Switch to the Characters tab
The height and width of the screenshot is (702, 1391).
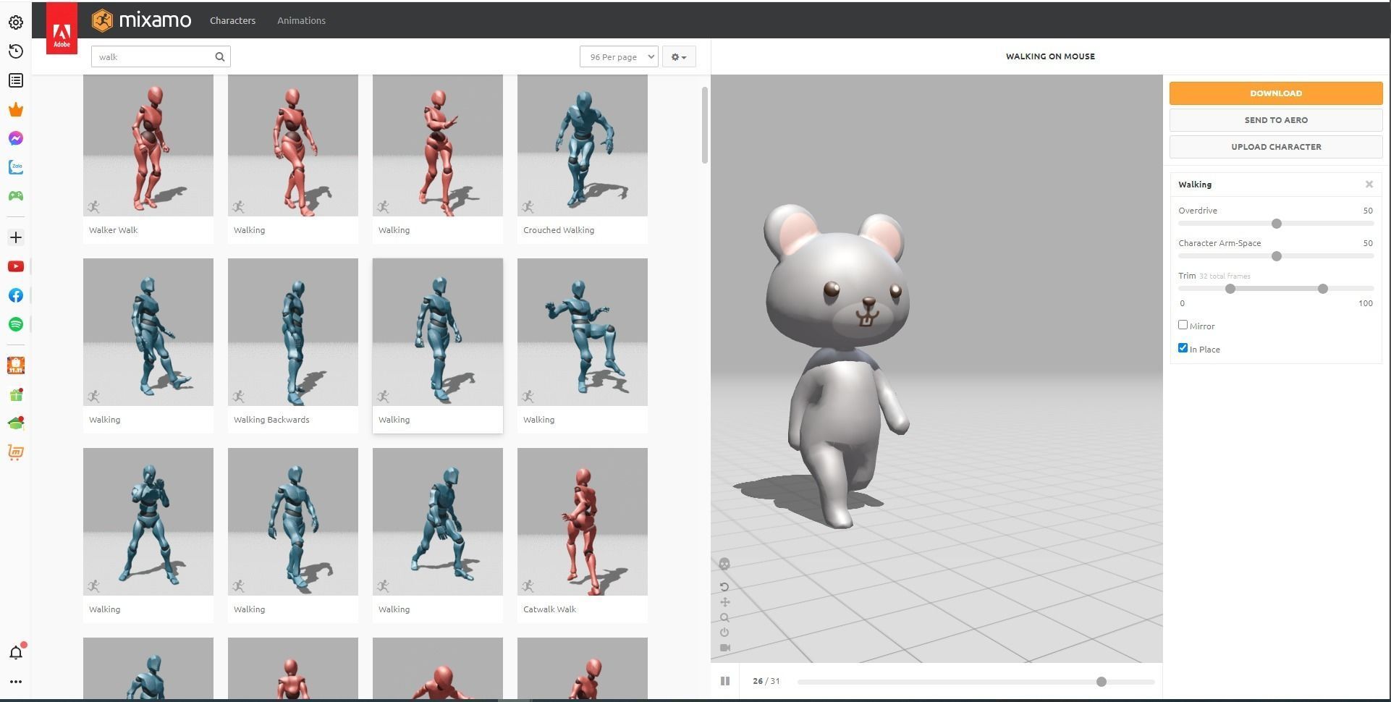point(232,20)
